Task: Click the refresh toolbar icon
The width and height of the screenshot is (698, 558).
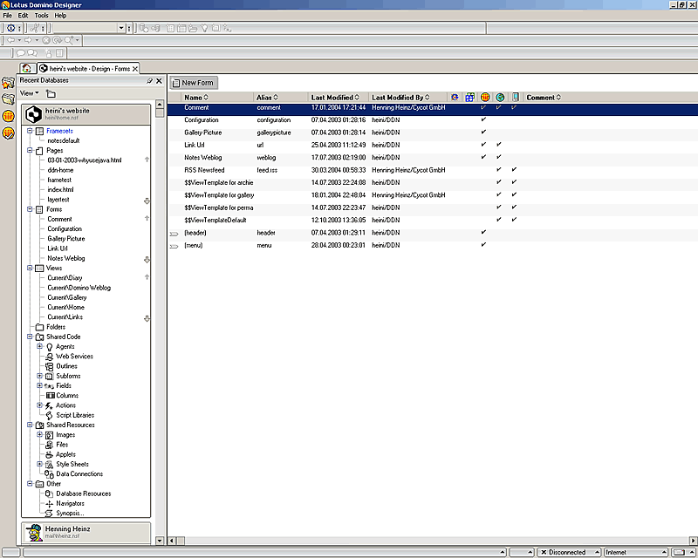Action: (57, 40)
